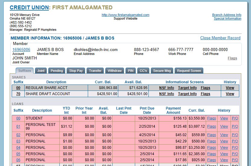Click suffix 70 share draft link

[x=18, y=94]
